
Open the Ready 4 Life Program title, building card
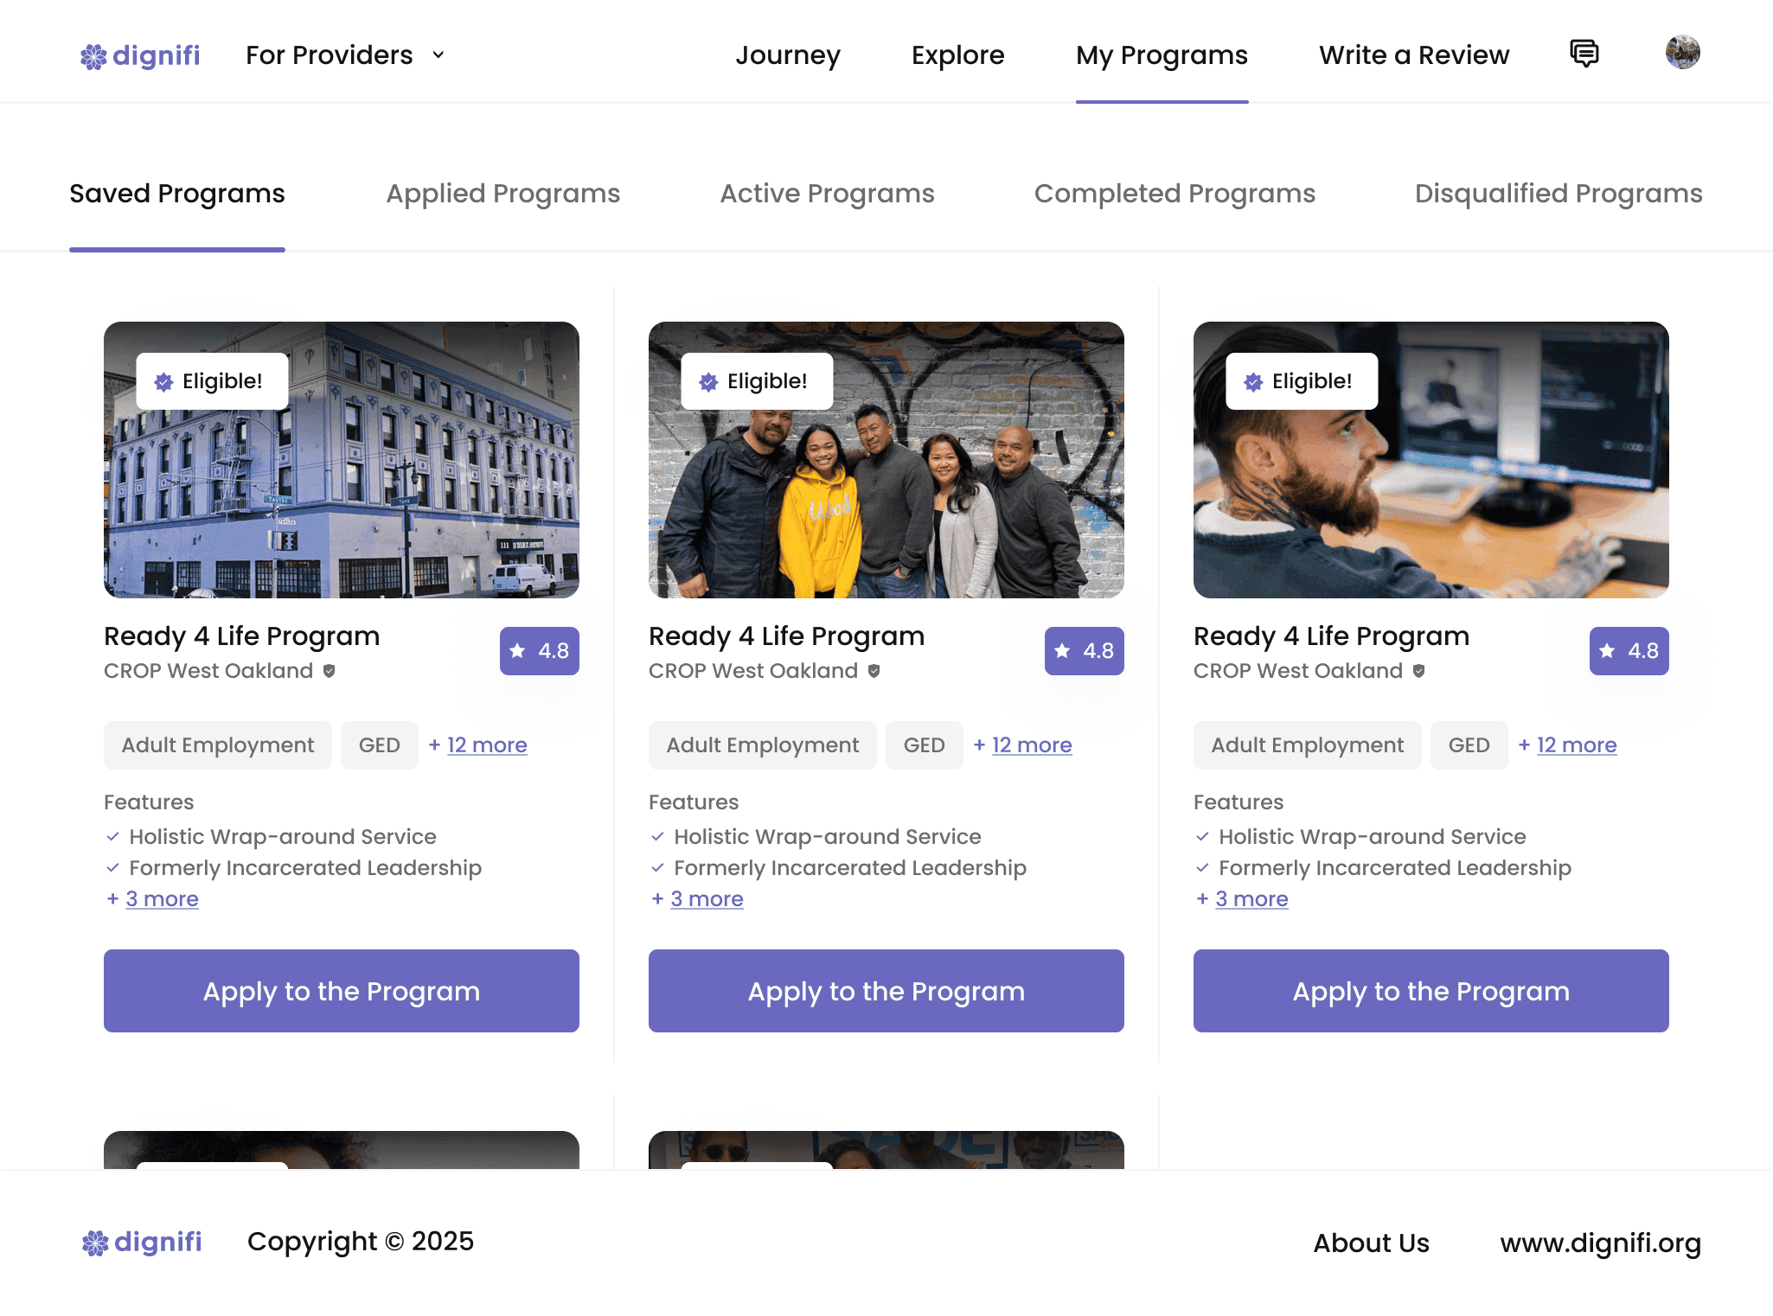[x=242, y=636]
